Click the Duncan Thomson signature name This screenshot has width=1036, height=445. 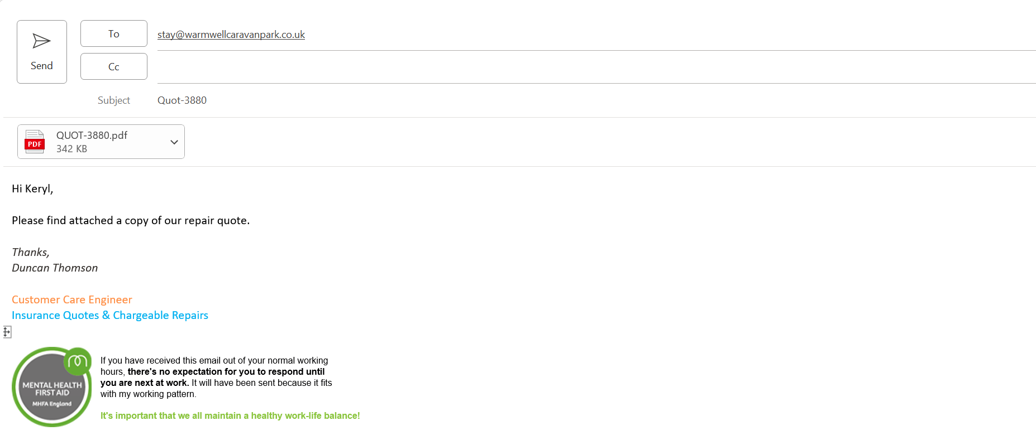pyautogui.click(x=55, y=268)
